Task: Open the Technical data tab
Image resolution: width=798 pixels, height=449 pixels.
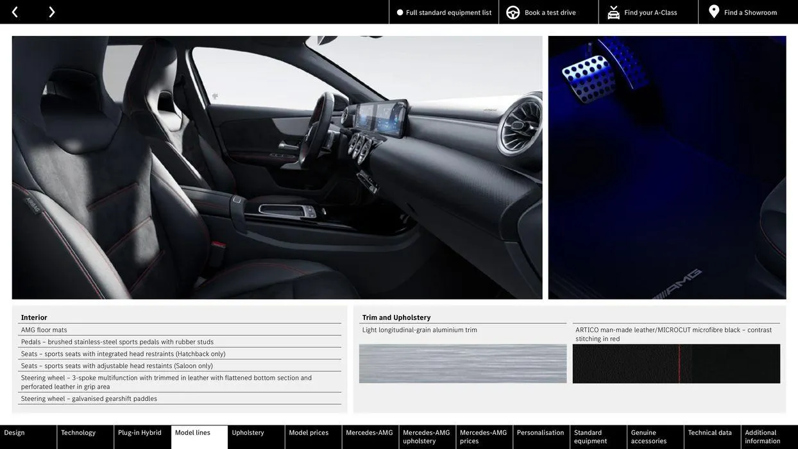Action: point(709,433)
